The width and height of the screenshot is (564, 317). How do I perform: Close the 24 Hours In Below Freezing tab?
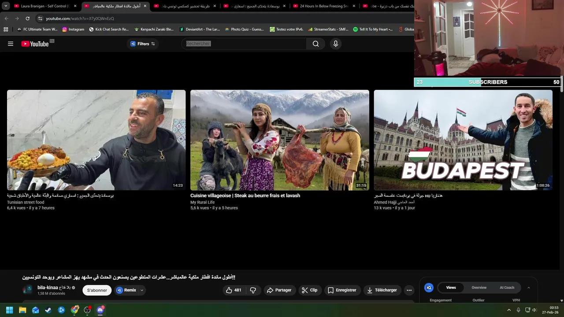[354, 6]
